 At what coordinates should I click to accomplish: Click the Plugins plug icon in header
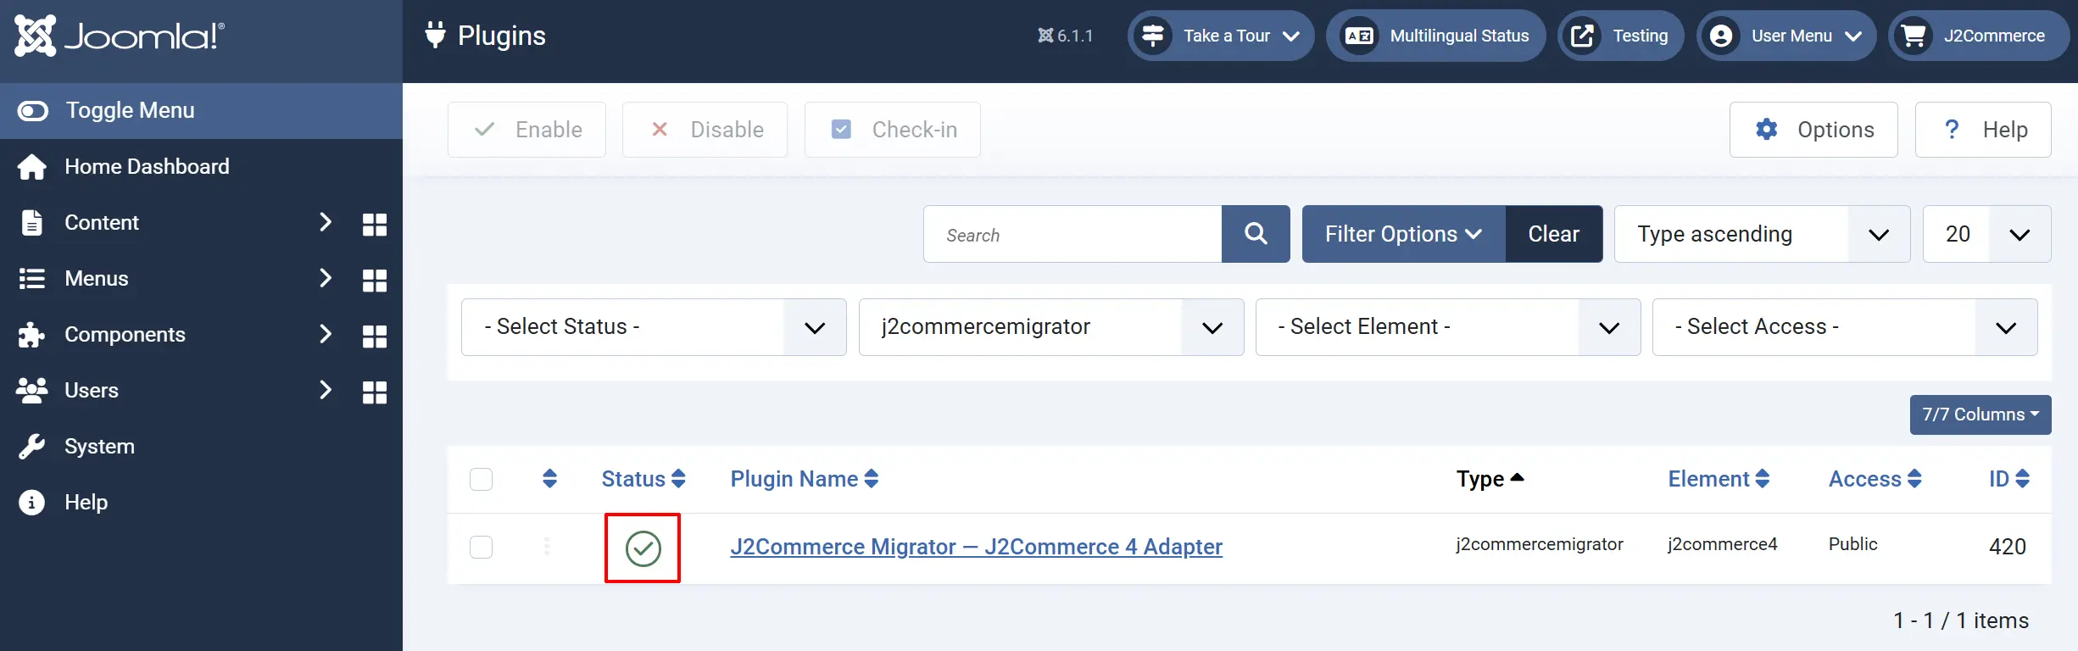tap(435, 35)
